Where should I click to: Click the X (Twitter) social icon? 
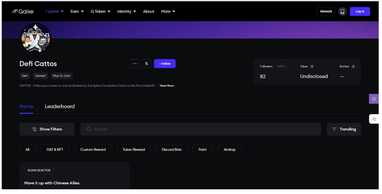pos(147,64)
